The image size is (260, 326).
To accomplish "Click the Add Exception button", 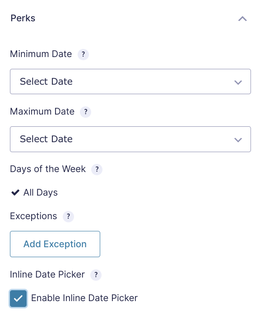I will tap(55, 244).
